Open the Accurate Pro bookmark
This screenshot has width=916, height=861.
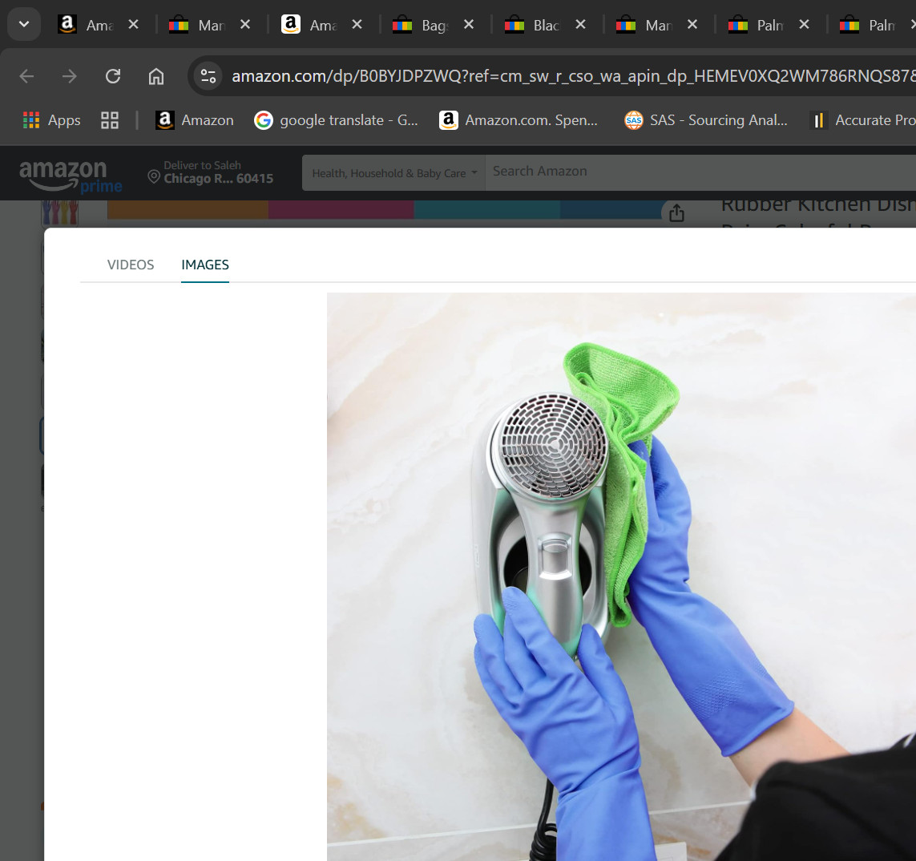click(x=863, y=120)
